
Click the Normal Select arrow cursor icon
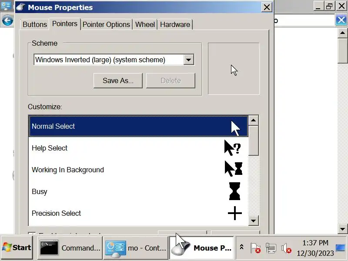click(x=235, y=128)
